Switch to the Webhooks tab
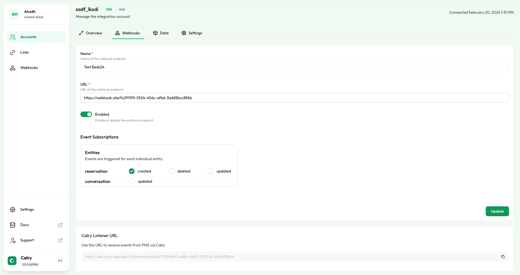 (128, 33)
